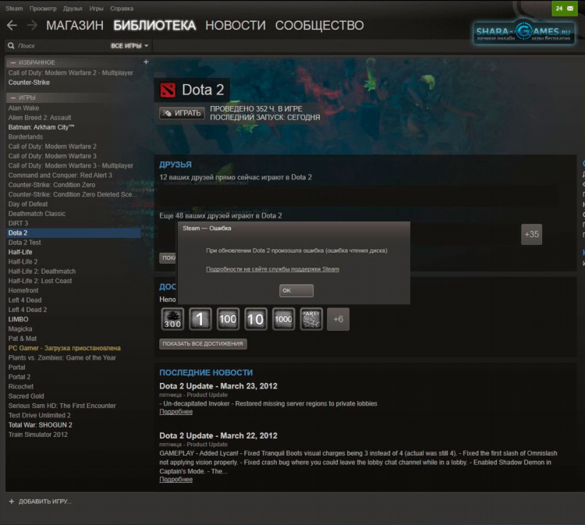This screenshot has height=525, width=585.
Task: Select Command and Conquer: Red Alert 3
Action: (x=60, y=175)
